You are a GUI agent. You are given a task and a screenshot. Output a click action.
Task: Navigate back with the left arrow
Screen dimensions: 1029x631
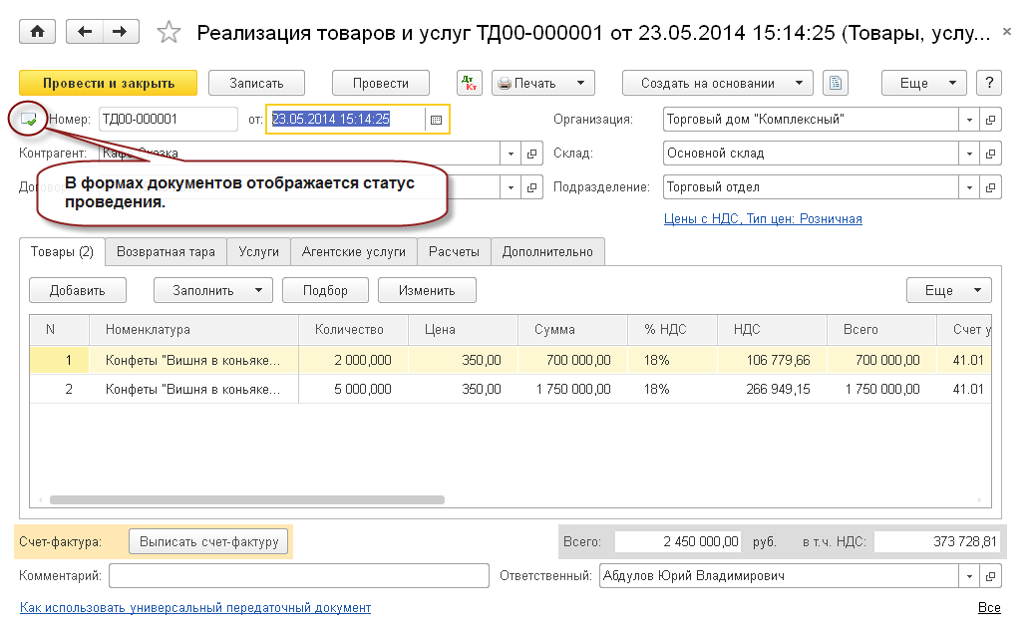coord(85,32)
